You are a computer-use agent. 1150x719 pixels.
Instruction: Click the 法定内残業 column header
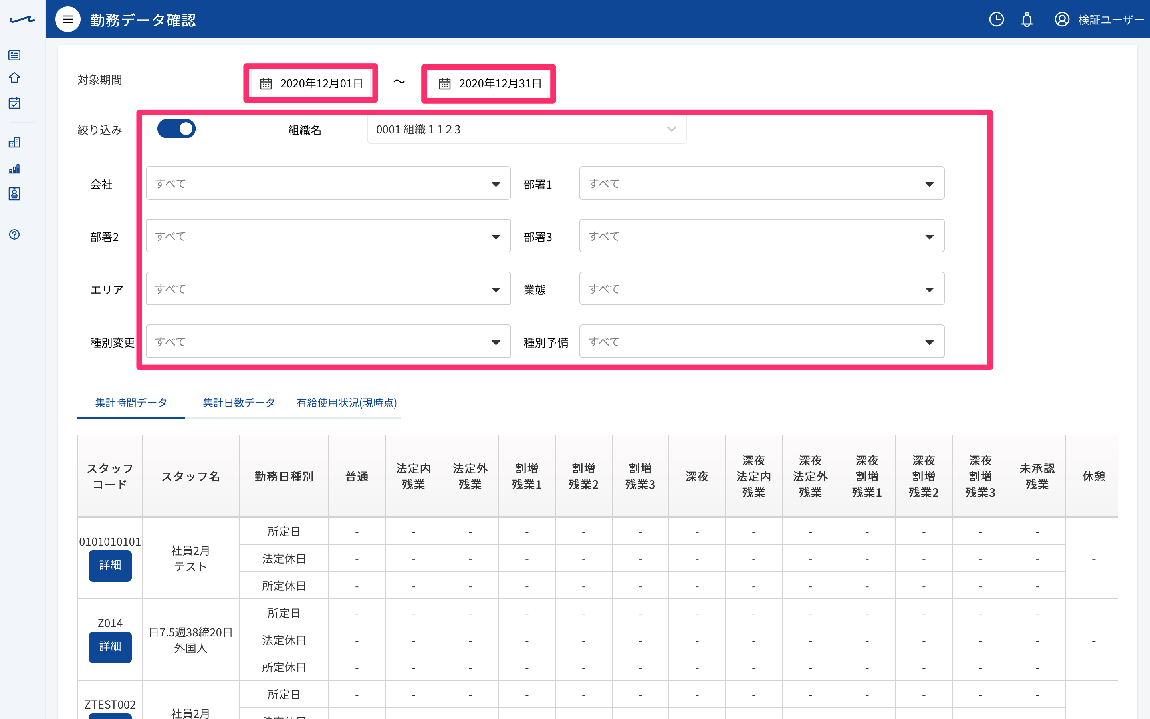(413, 477)
